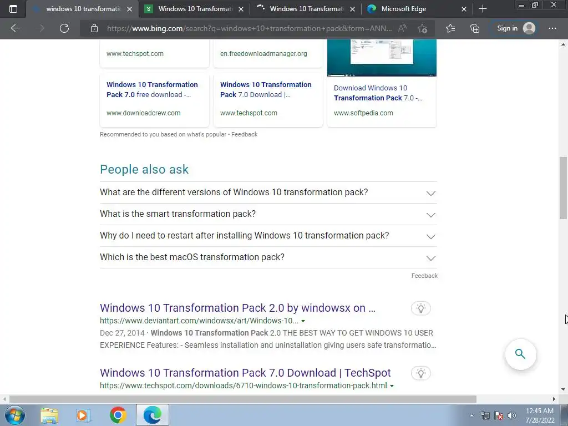Click the floating search magnifier button
The width and height of the screenshot is (568, 426).
click(x=520, y=354)
